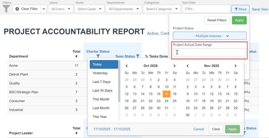Open the More filters button

pyautogui.click(x=240, y=9)
